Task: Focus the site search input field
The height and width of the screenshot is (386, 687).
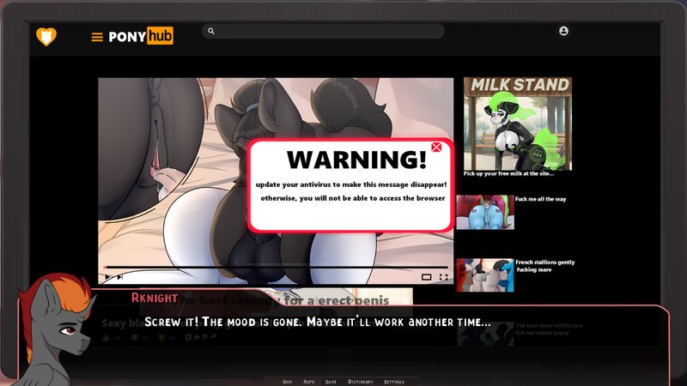Action: [x=323, y=31]
